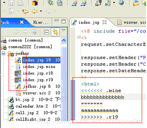Open the explorer view menu triangle
The width and height of the screenshot is (147, 128).
[x=64, y=30]
